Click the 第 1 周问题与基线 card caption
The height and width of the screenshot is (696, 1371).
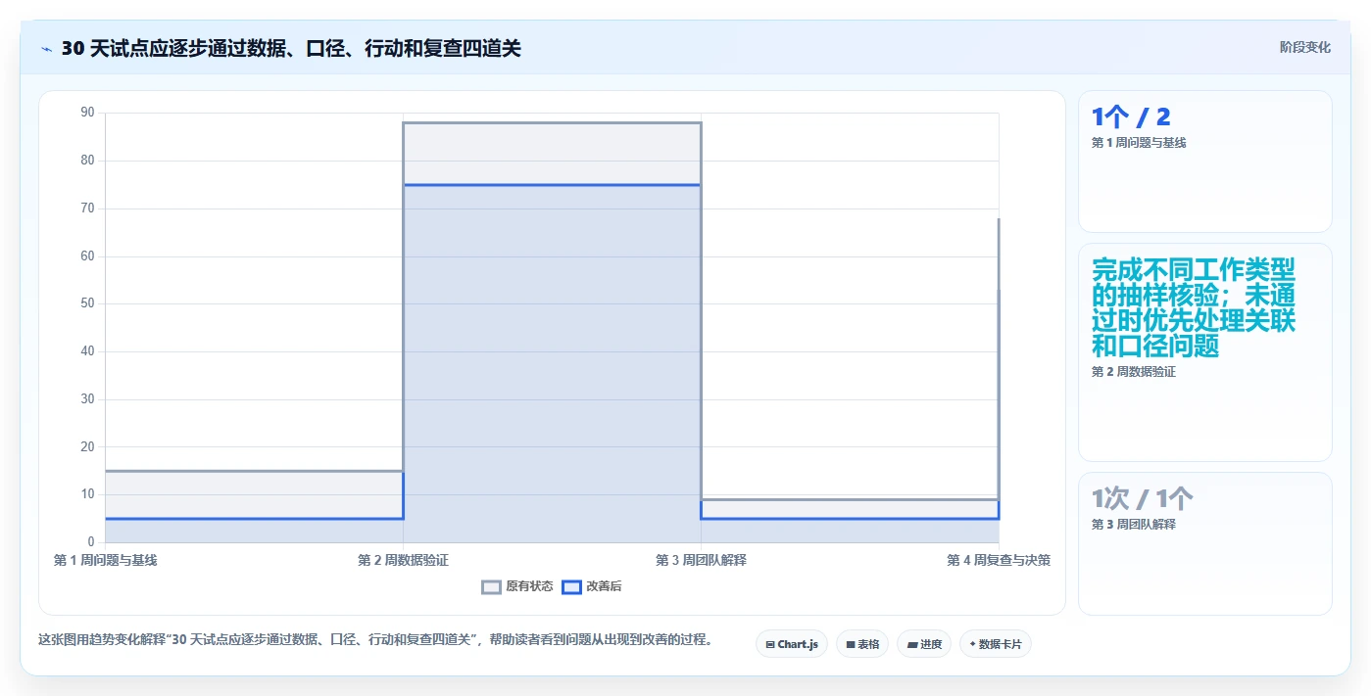tap(1139, 143)
